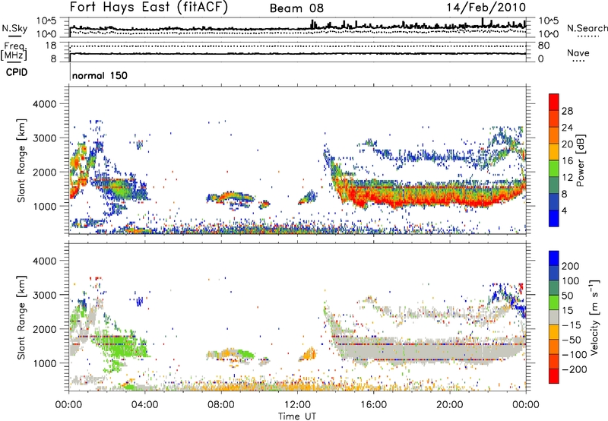Click the date '14/Feb/2010'
Viewport: 608px width, 421px height.
[x=486, y=8]
